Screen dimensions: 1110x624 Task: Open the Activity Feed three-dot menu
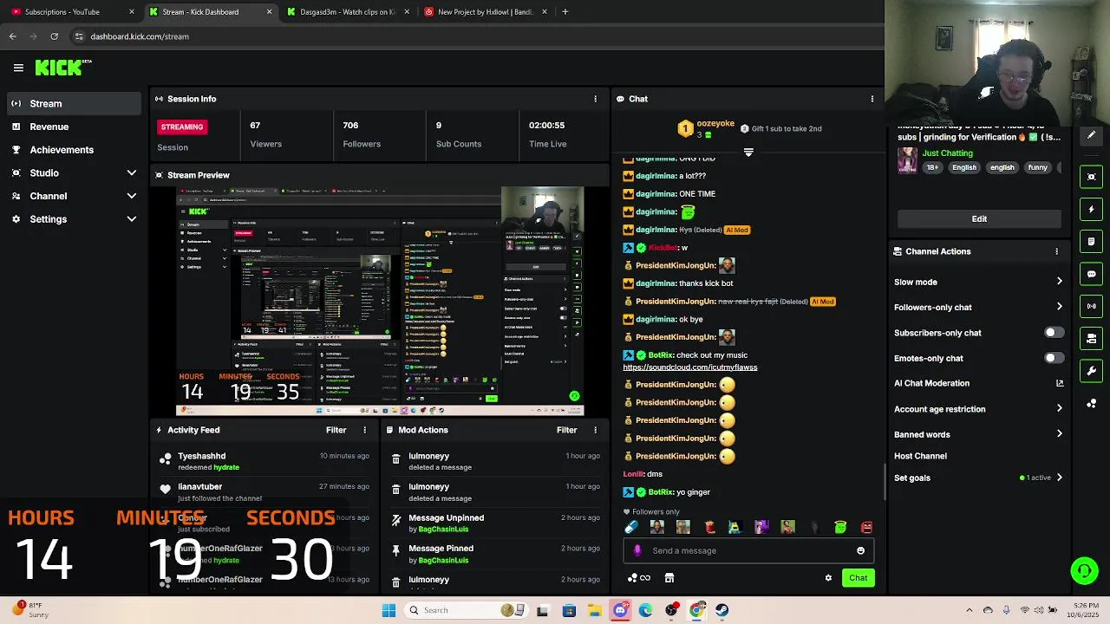pos(364,430)
